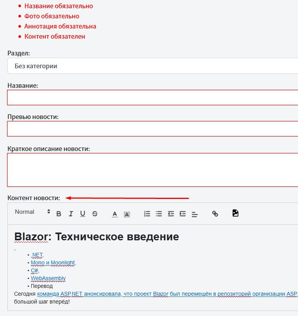Click the Контент новости label

(x=34, y=198)
